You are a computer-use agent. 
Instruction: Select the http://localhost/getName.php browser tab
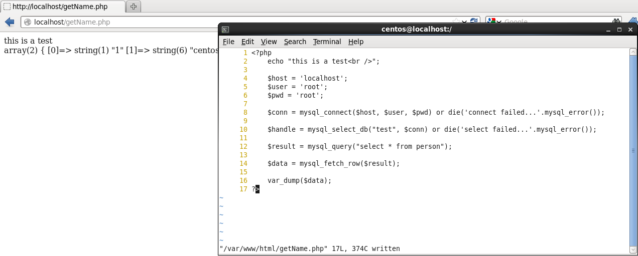click(62, 7)
